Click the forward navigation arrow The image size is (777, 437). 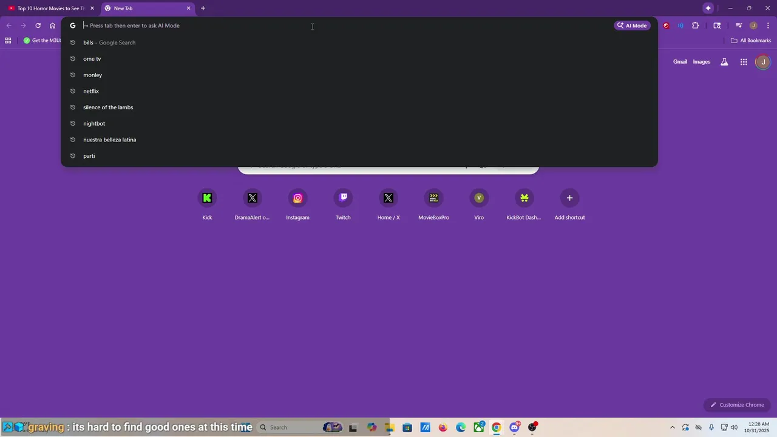pos(23,25)
